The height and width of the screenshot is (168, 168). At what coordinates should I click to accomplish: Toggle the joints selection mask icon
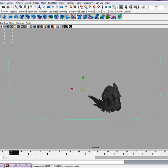click(x=39, y=7)
